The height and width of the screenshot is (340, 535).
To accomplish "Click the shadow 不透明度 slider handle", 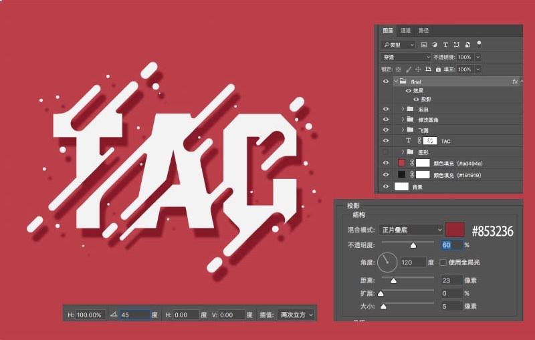I will [x=413, y=245].
